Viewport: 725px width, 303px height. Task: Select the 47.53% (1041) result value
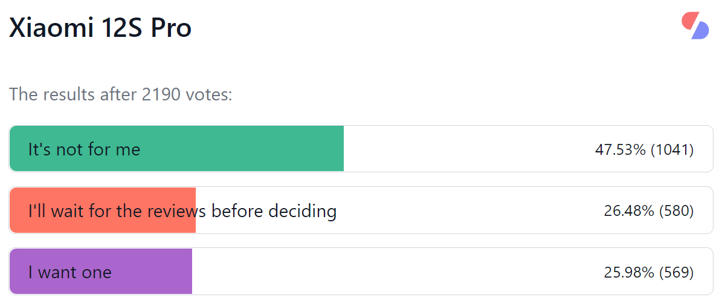pyautogui.click(x=644, y=149)
